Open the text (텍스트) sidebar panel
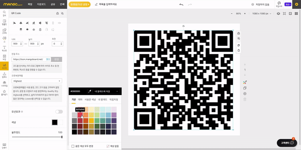 point(4,49)
